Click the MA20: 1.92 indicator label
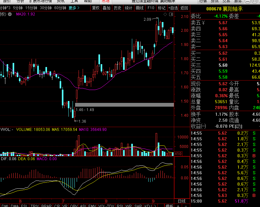Image resolution: width=260 pixels, height=207 pixels. click(26, 14)
